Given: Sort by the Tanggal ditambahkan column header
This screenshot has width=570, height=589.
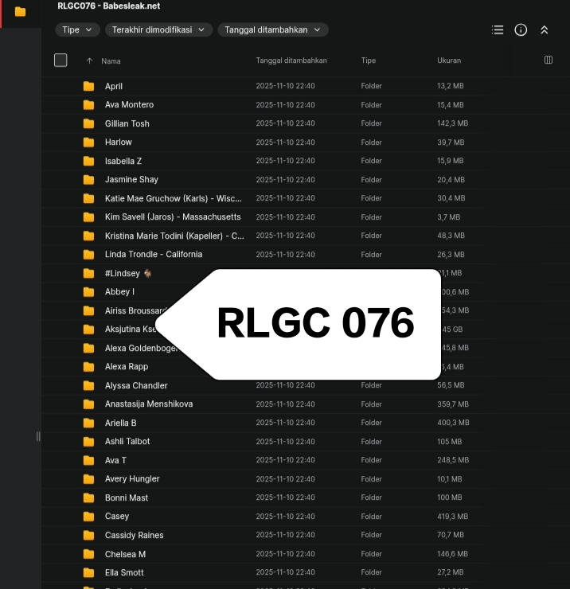Looking at the screenshot, I should 291,60.
